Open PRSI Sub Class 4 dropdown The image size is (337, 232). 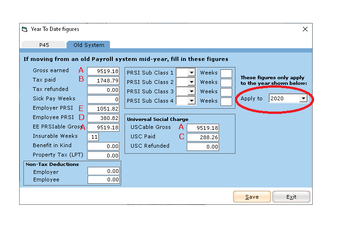coord(191,101)
